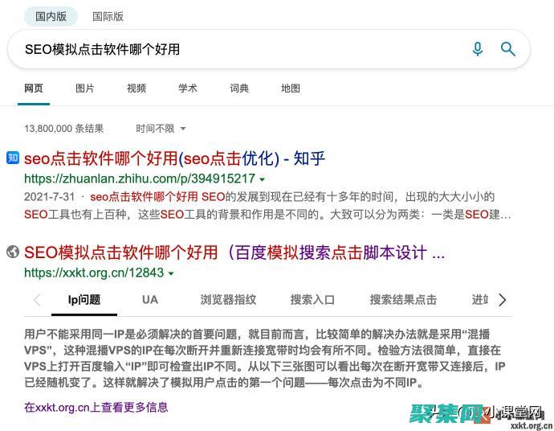
Task: Open result SEO模拟点击软件哪个好用(百度模拟搜索点击脚本设计
Action: click(x=234, y=252)
